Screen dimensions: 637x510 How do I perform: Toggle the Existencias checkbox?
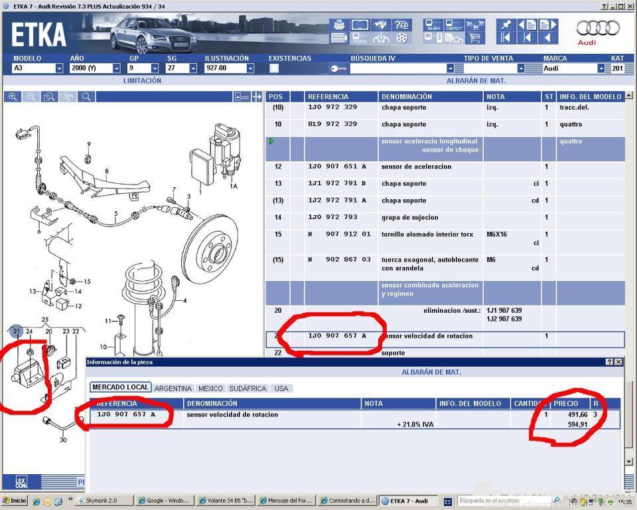[x=274, y=68]
